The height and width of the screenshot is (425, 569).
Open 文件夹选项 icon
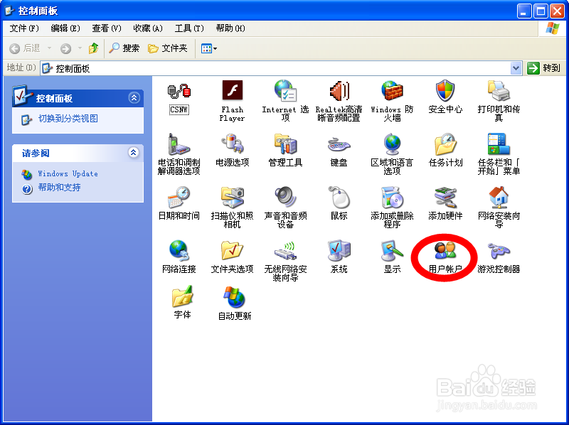[x=233, y=251]
